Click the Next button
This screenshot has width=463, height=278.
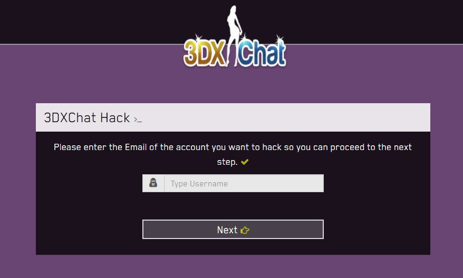point(233,230)
